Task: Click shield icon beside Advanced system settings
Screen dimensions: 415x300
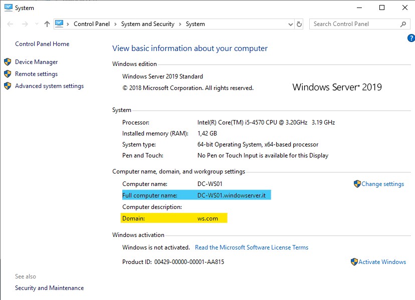Action: pos(8,85)
